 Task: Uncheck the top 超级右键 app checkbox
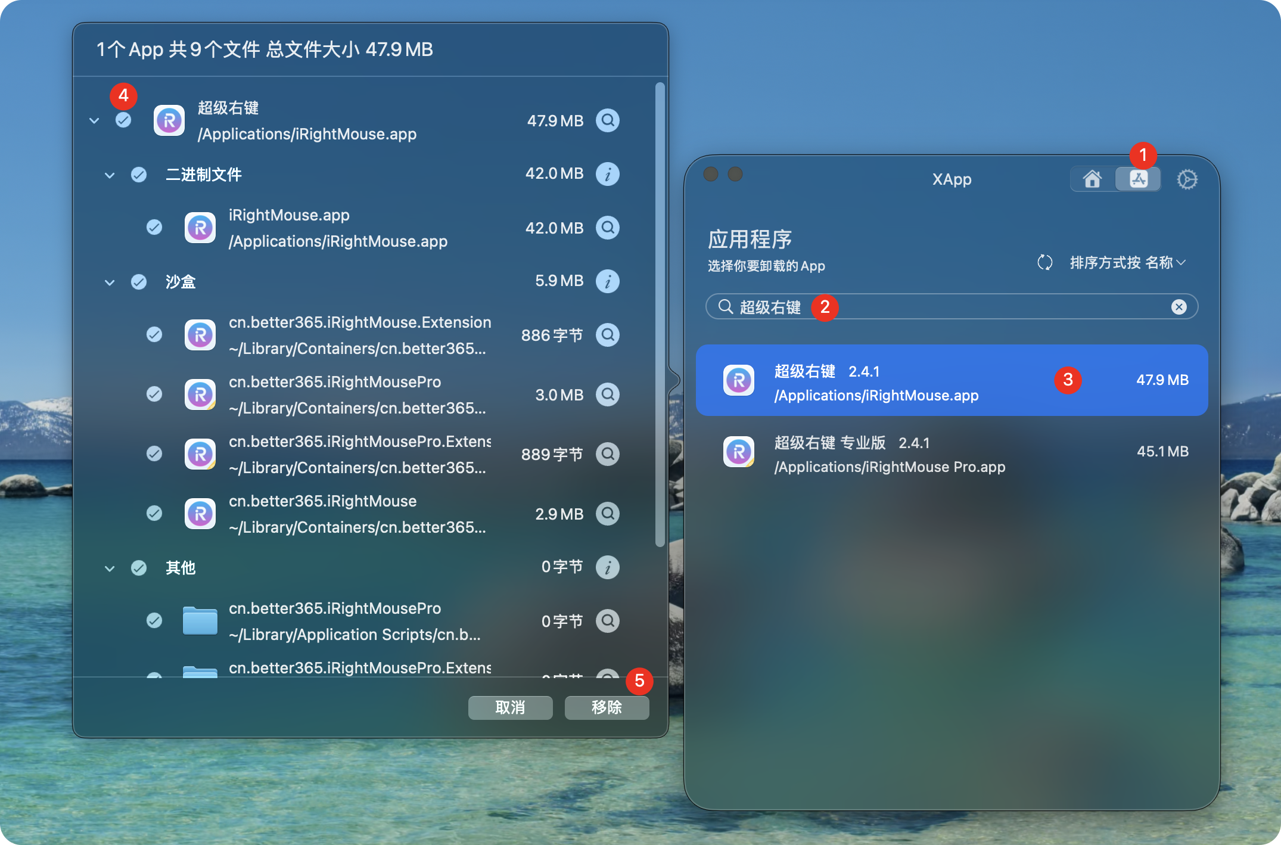point(123,120)
